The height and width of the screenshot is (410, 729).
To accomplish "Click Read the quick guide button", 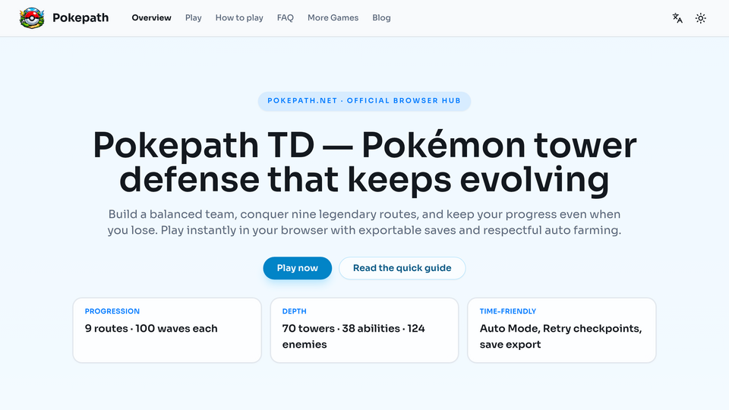I will (402, 268).
